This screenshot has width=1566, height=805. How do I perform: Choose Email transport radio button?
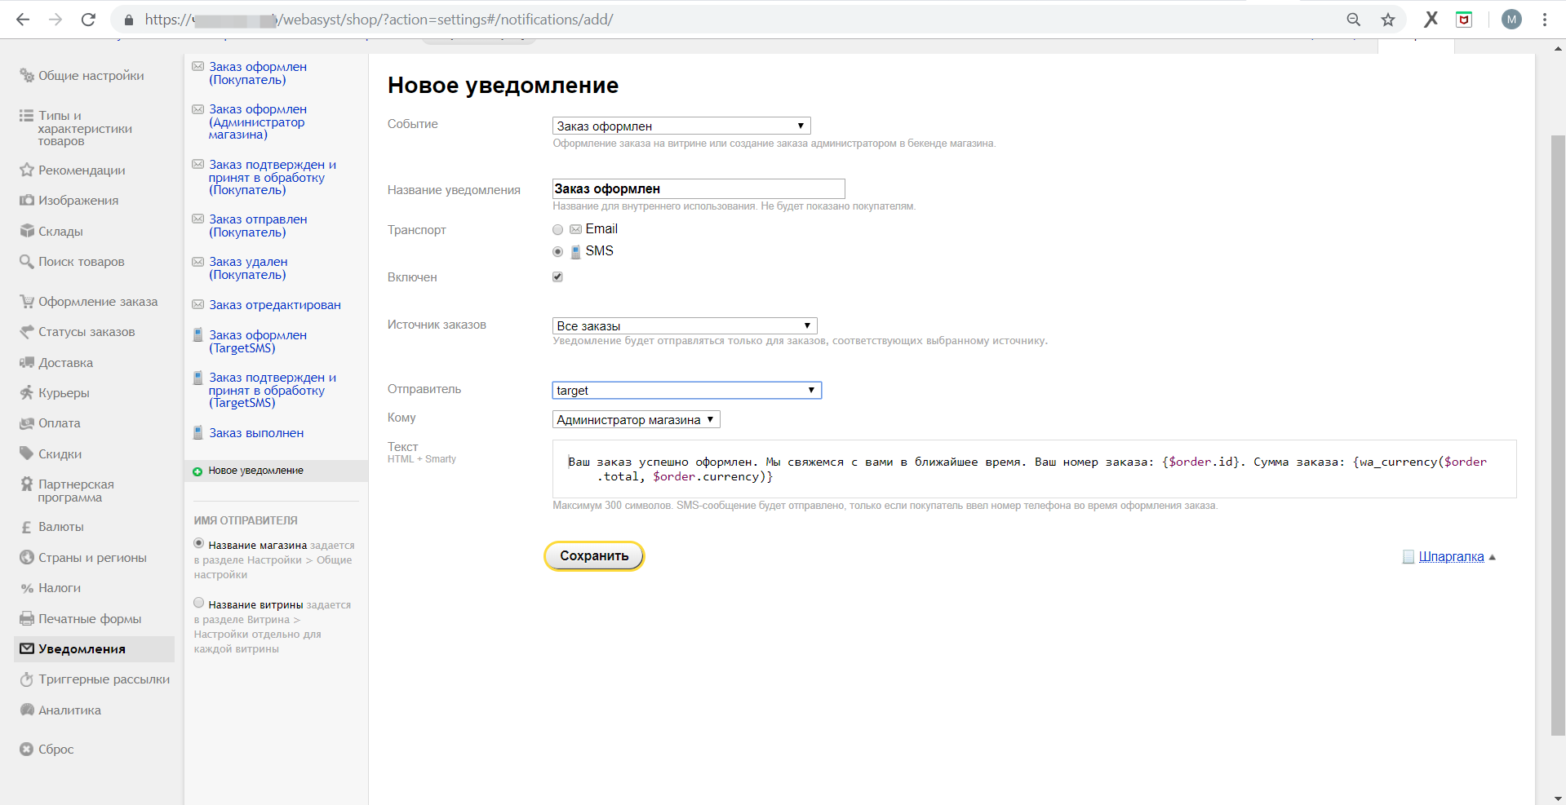point(557,230)
